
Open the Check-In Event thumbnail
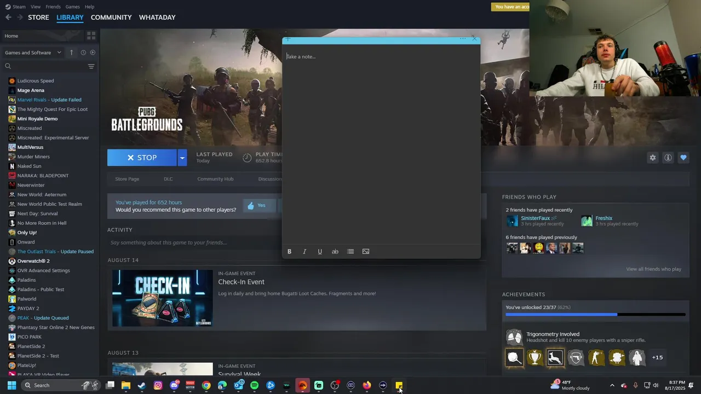(163, 298)
